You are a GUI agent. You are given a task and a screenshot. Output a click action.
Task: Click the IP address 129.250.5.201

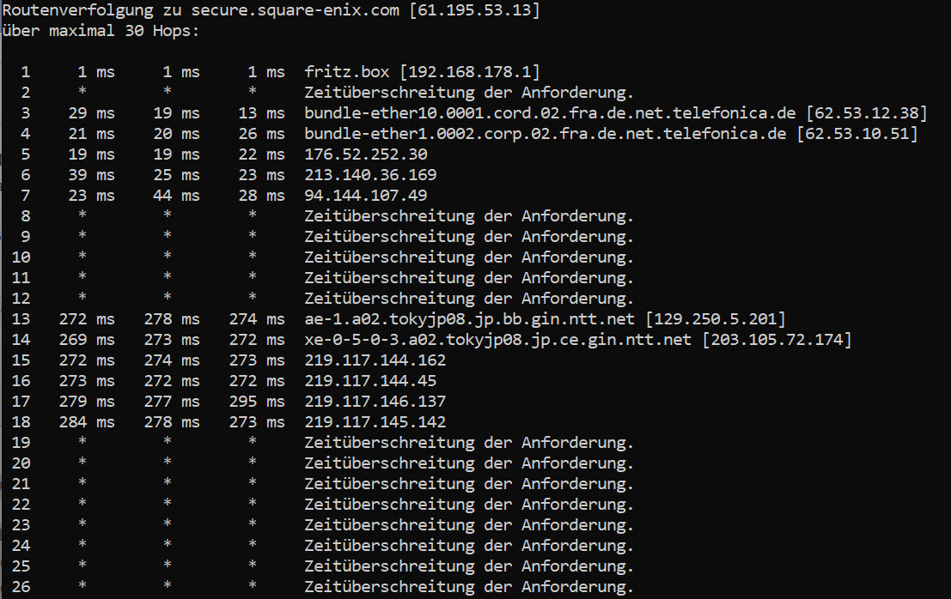(x=715, y=319)
